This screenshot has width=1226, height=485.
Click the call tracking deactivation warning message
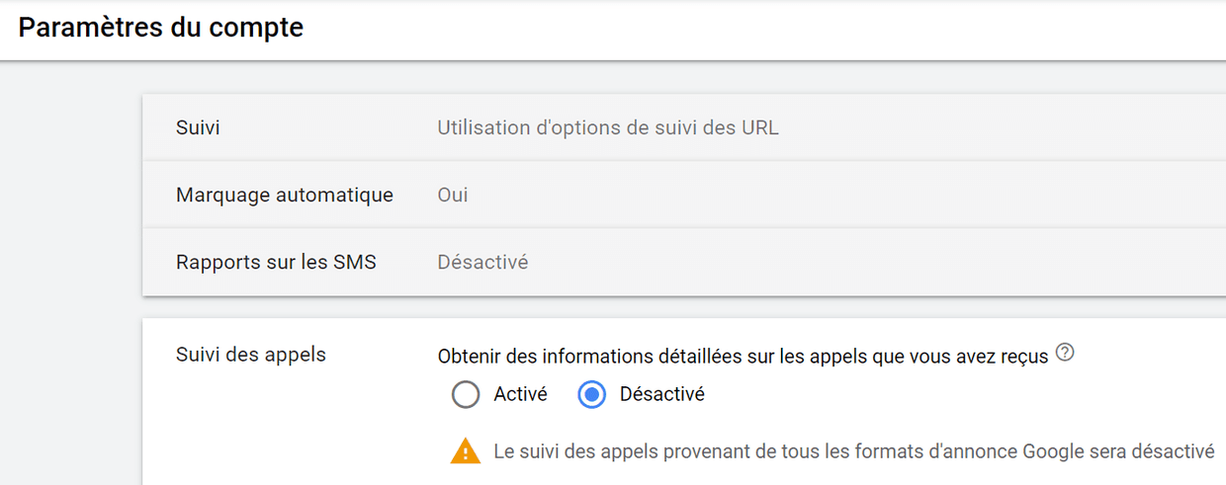click(853, 451)
